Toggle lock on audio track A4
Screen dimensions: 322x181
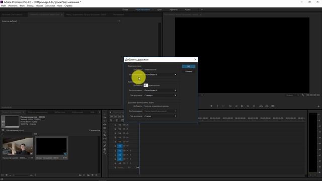(115, 163)
